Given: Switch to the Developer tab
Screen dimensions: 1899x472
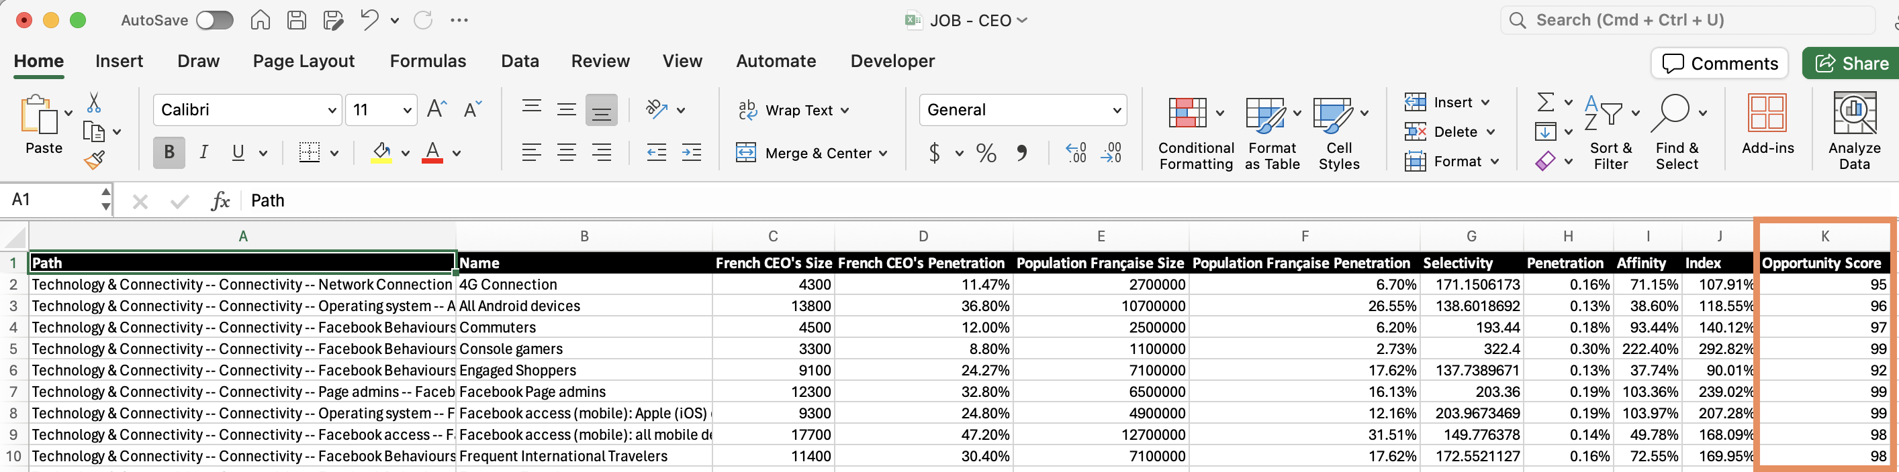Looking at the screenshot, I should pos(892,61).
